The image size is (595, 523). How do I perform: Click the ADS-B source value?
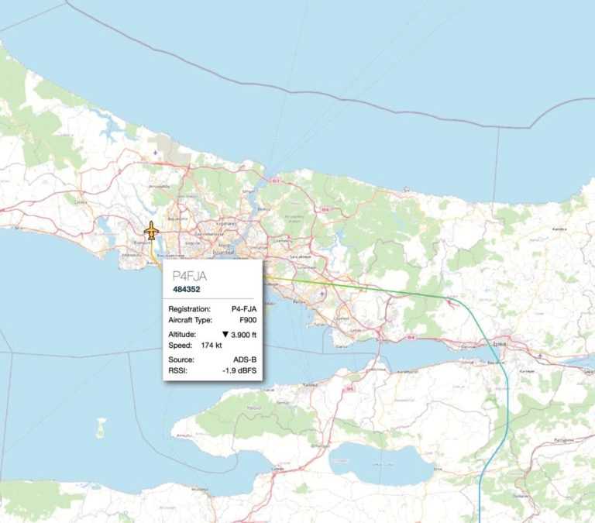[x=243, y=360]
